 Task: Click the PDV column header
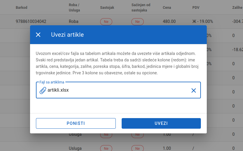pos(196,7)
